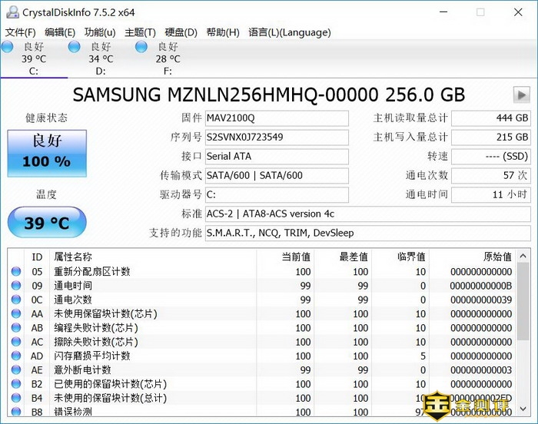Open the 编辑(E) menu
Screen dimensions: 538x424
[x=60, y=32]
